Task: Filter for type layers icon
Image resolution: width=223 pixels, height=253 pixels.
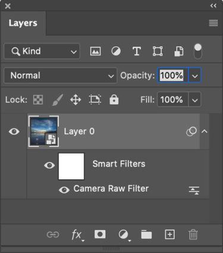Action: [x=137, y=51]
